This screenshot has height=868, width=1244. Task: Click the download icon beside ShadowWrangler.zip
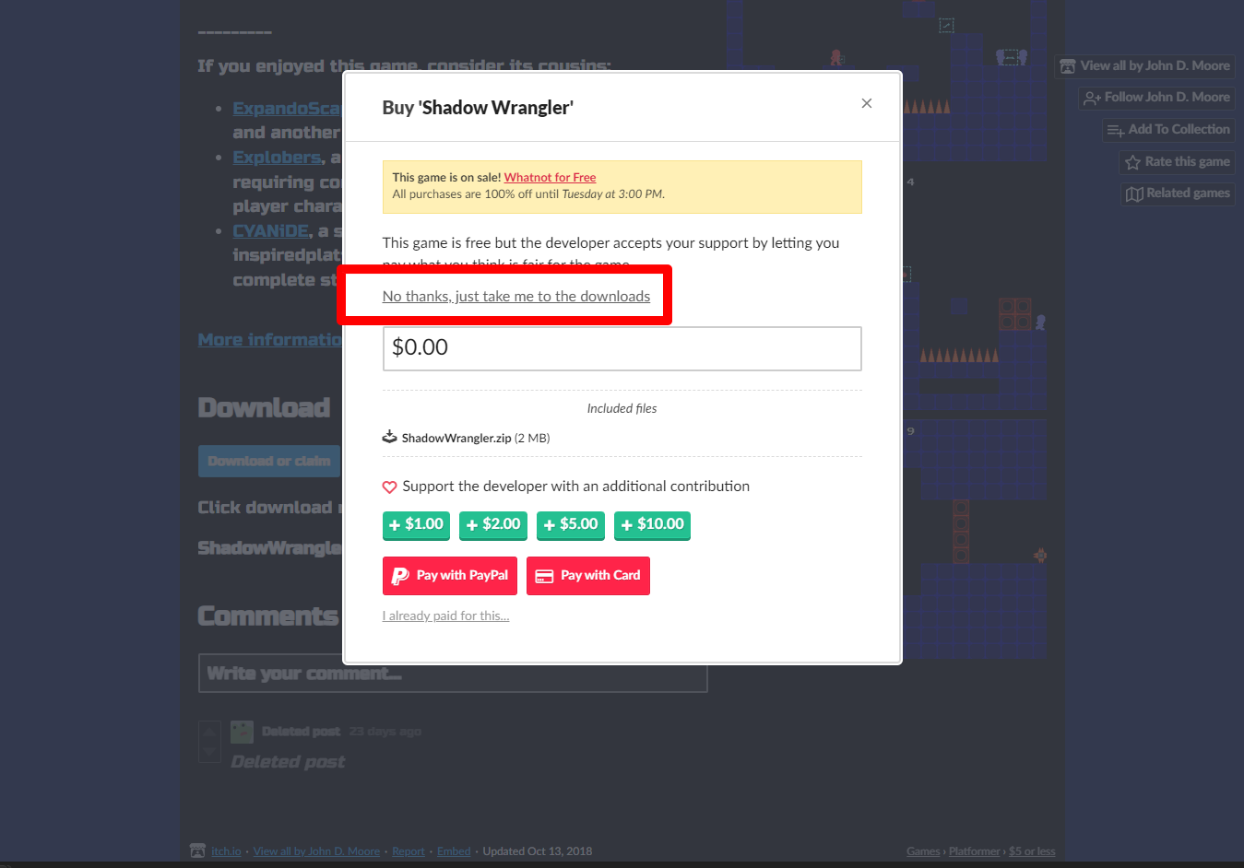point(389,437)
